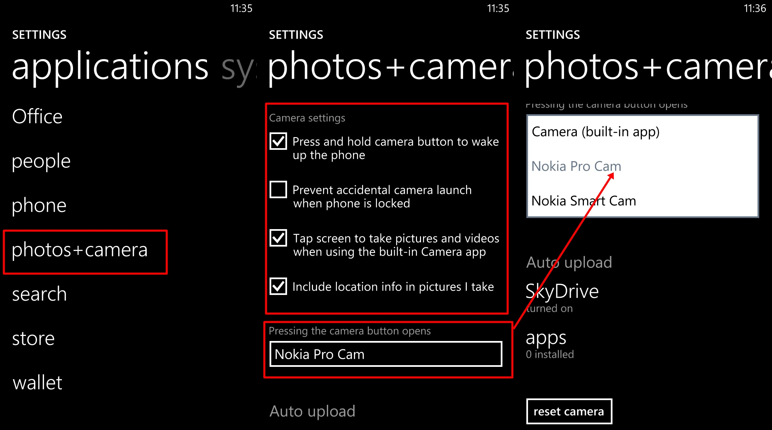Image resolution: width=772 pixels, height=430 pixels.
Task: Click 'Include location info' label text
Action: point(393,287)
